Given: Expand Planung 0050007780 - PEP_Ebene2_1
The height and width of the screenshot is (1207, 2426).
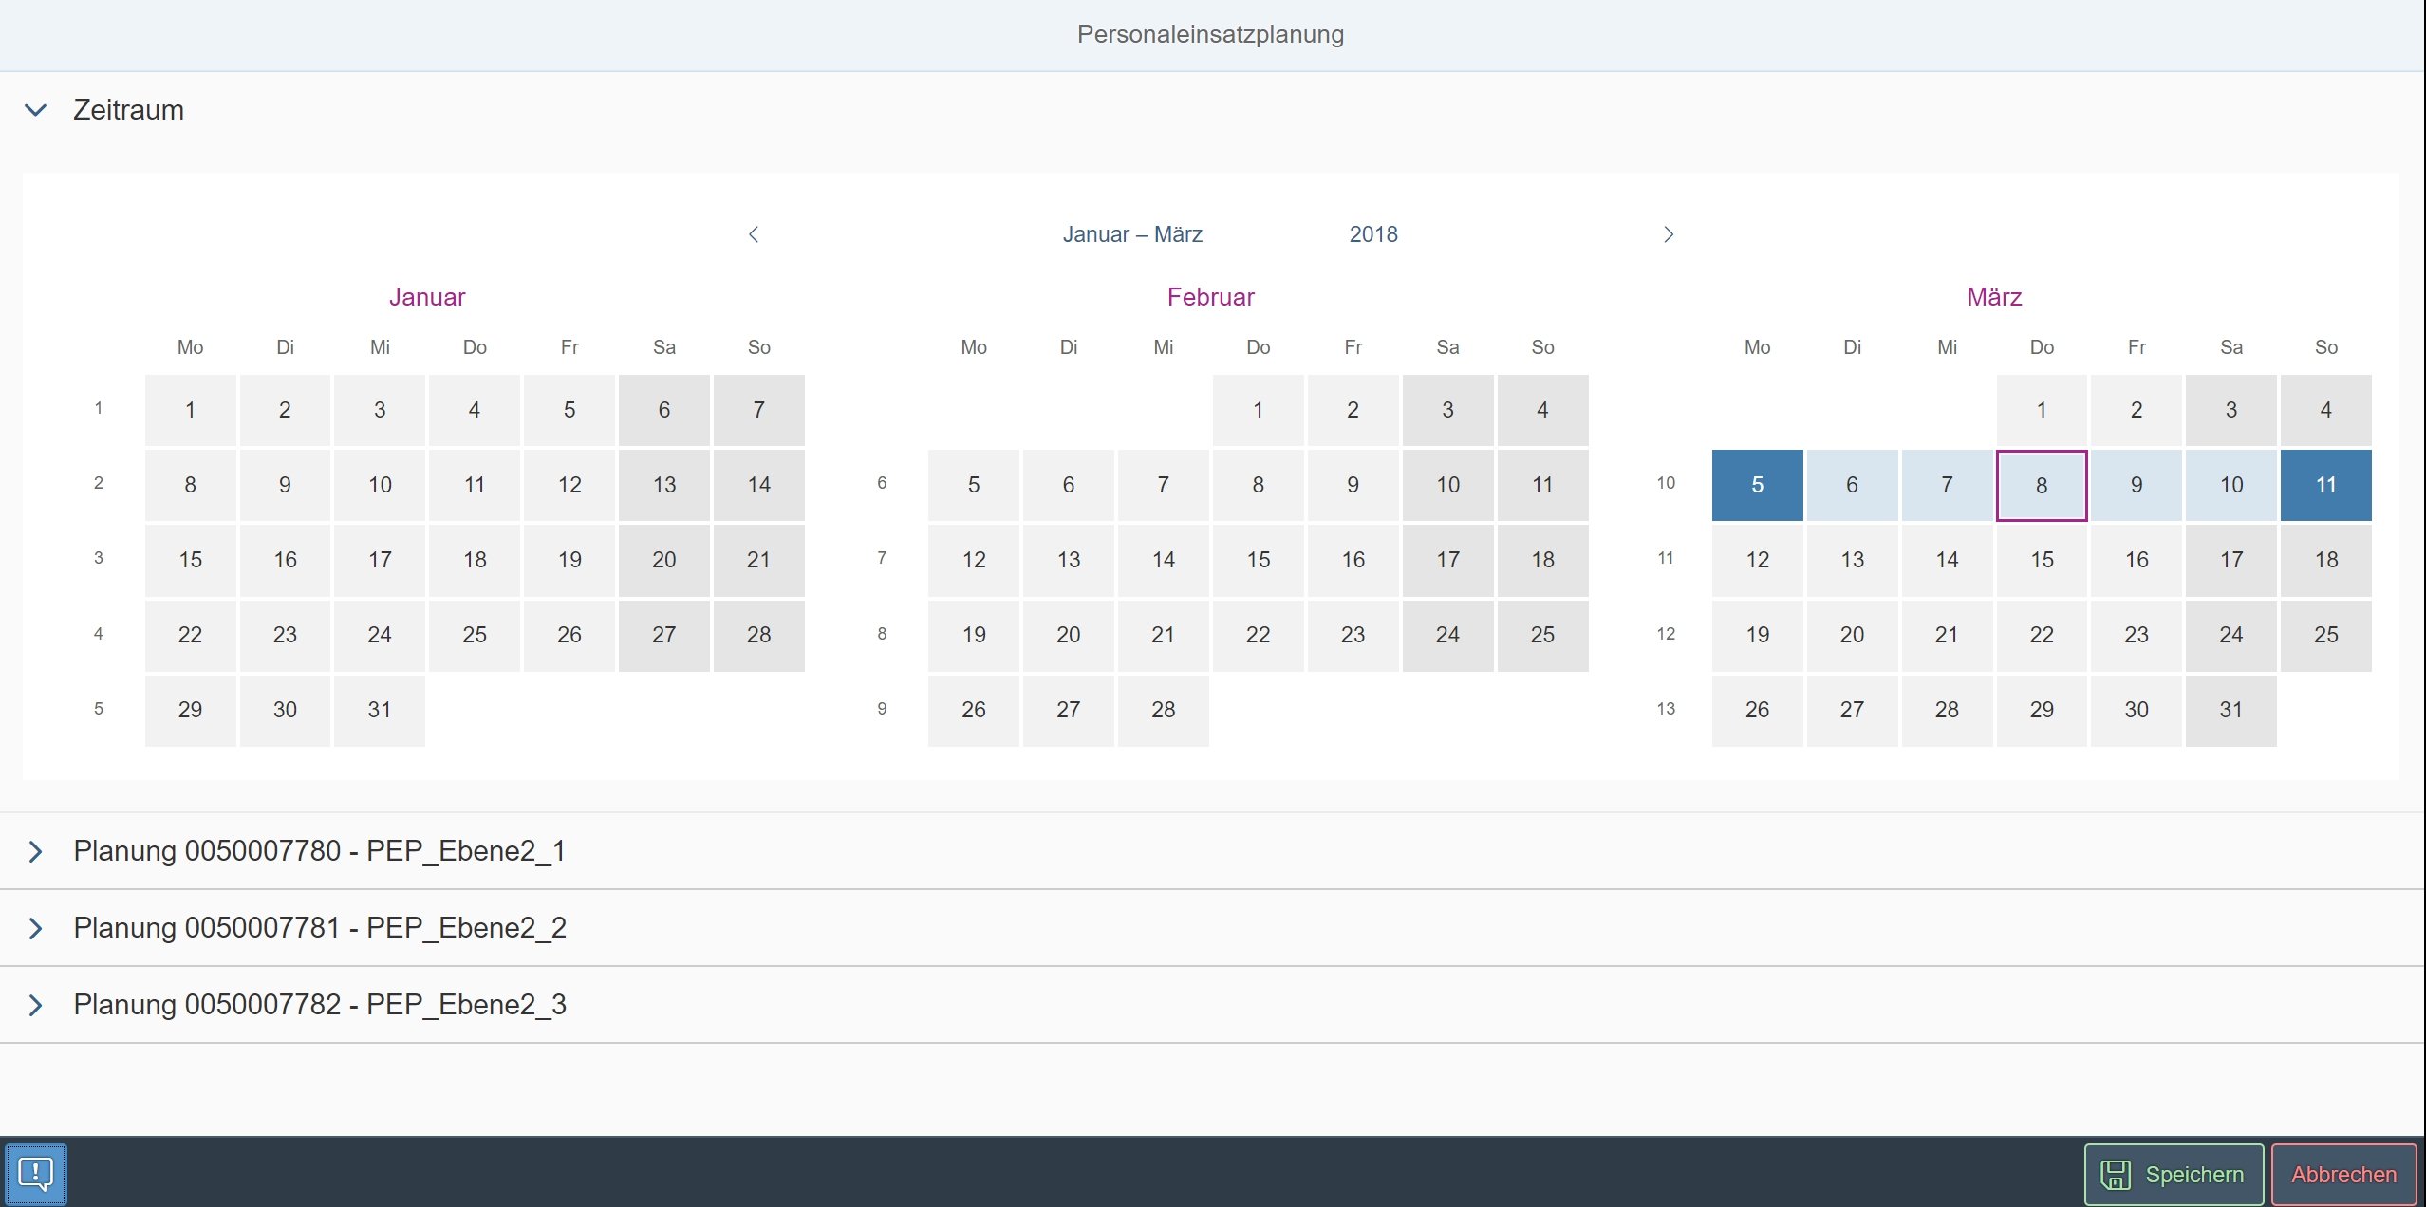Looking at the screenshot, I should [x=36, y=851].
